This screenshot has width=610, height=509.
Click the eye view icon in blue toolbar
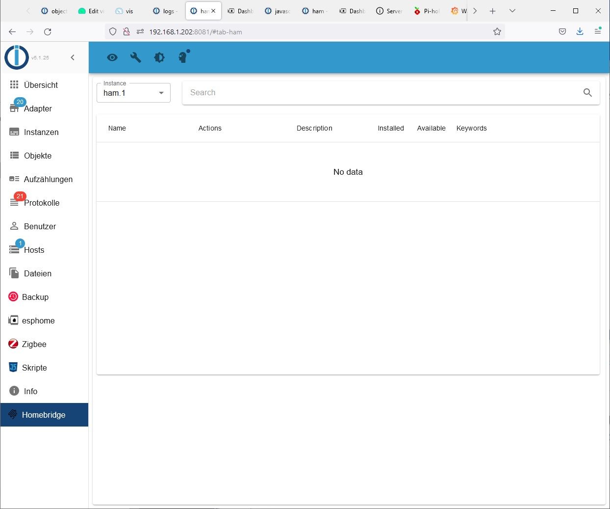(x=112, y=57)
